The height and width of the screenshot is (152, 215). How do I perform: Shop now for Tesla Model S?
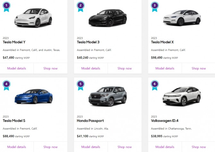50,147
